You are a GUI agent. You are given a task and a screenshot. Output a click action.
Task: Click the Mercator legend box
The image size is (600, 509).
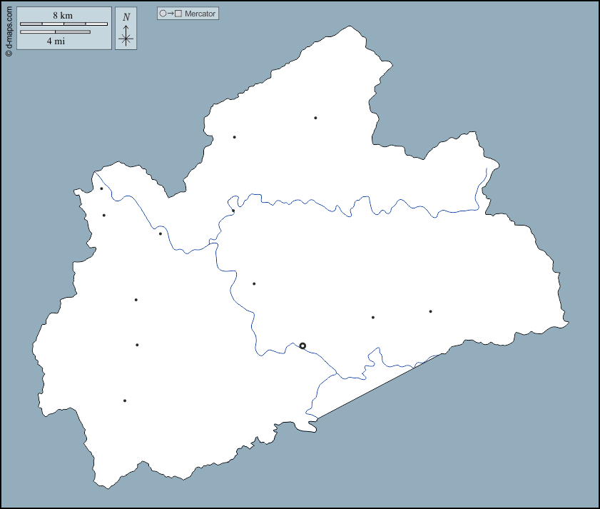[188, 13]
